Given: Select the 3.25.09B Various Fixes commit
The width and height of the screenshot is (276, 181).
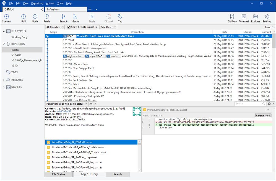Looking at the screenshot, I should (x=158, y=64).
